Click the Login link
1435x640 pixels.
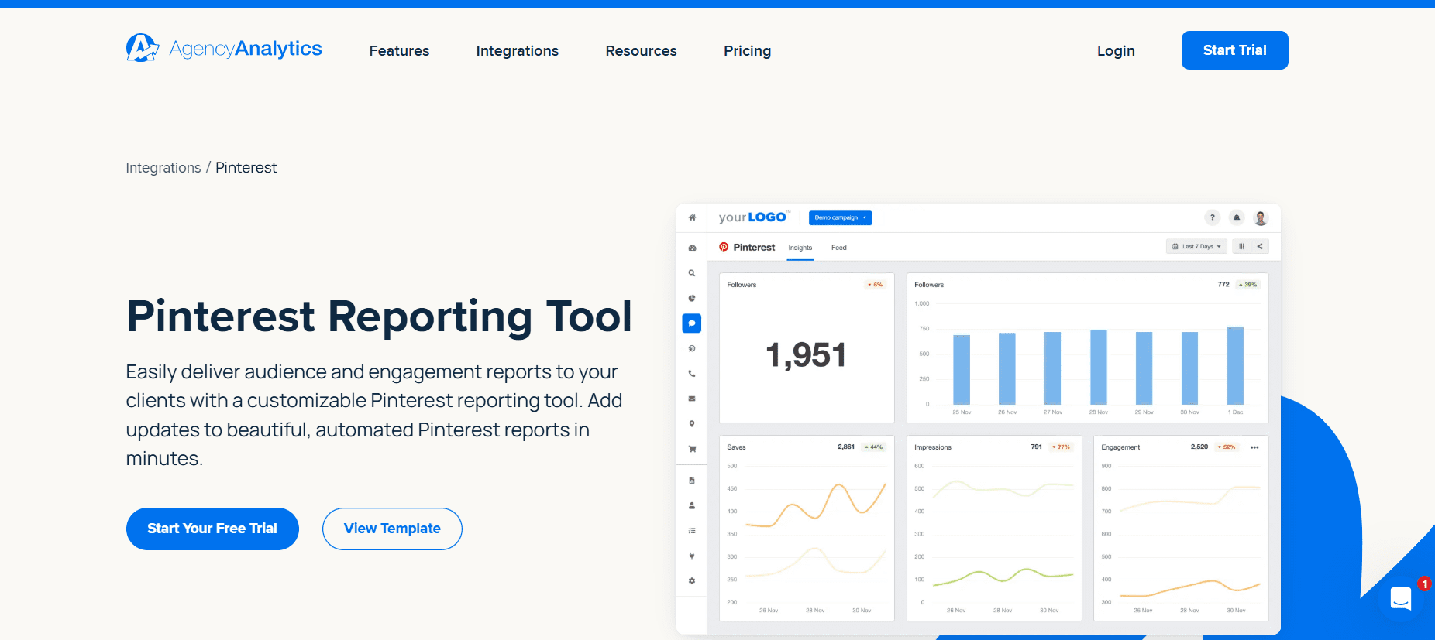[1116, 51]
